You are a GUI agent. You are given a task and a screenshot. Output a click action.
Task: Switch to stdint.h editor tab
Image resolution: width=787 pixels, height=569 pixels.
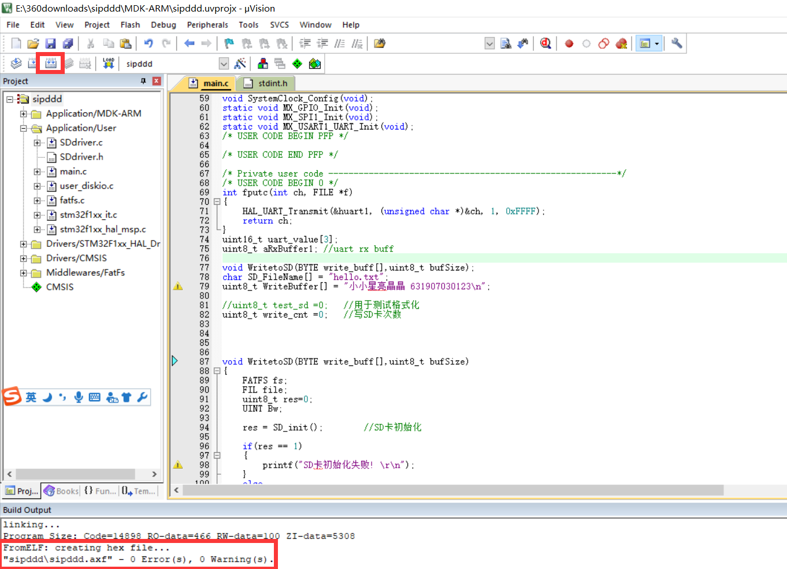click(x=266, y=83)
